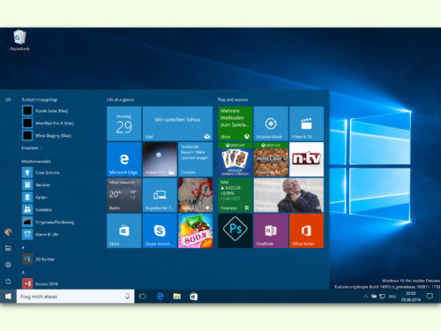The width and height of the screenshot is (441, 331).
Task: Open the user account avatar
Action: (x=8, y=232)
